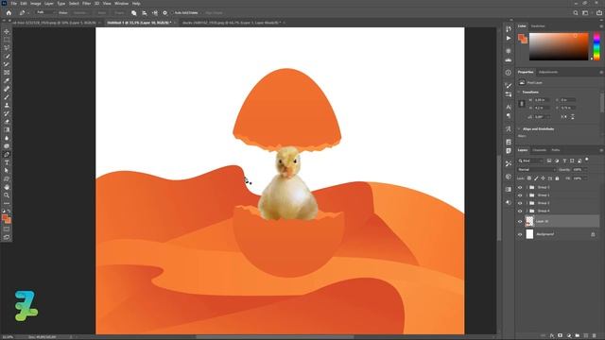Hide the Group 4 layer group
Viewport: 605px width, 340px height.
point(520,211)
